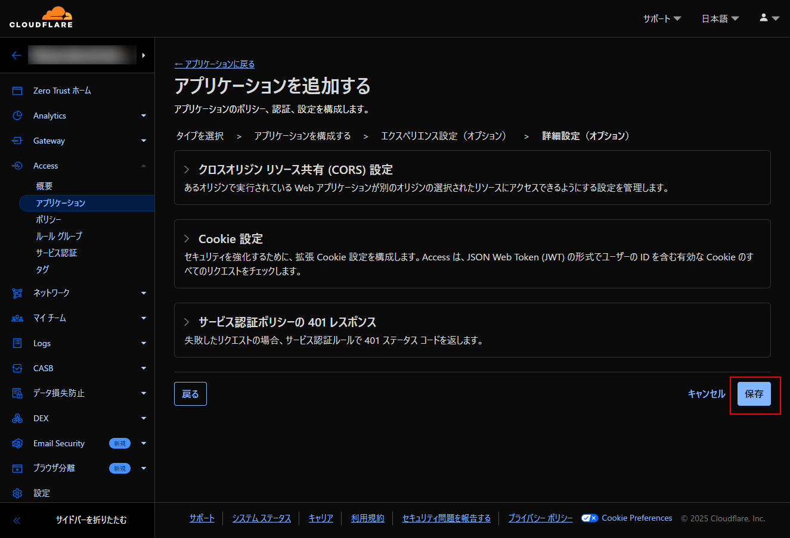
Task: Click the DEX sidebar icon
Action: coord(17,418)
